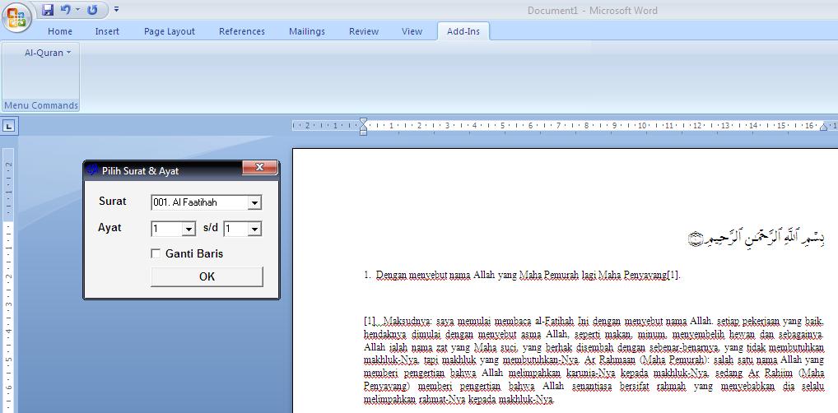The height and width of the screenshot is (413, 838).
Task: Click the starting Ayat value field
Action: 167,230
